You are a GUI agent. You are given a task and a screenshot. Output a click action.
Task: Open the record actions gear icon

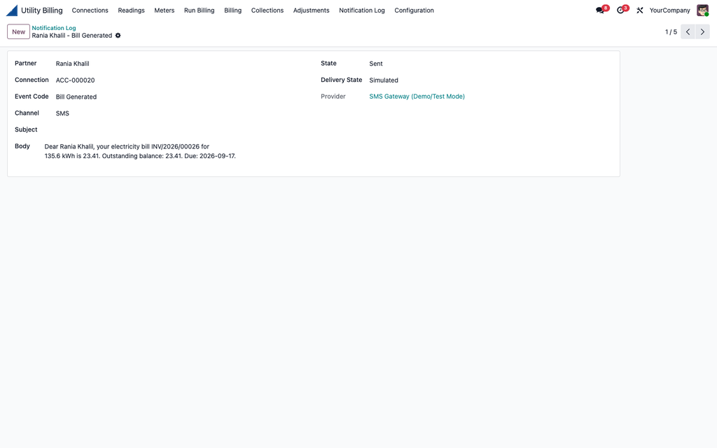pyautogui.click(x=118, y=35)
